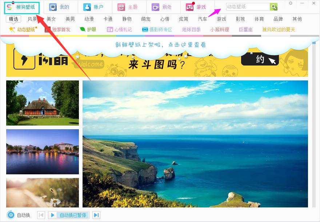This screenshot has width=320, height=222.
Task: Click the 自动换 auto-change gear icon
Action: tap(11, 215)
